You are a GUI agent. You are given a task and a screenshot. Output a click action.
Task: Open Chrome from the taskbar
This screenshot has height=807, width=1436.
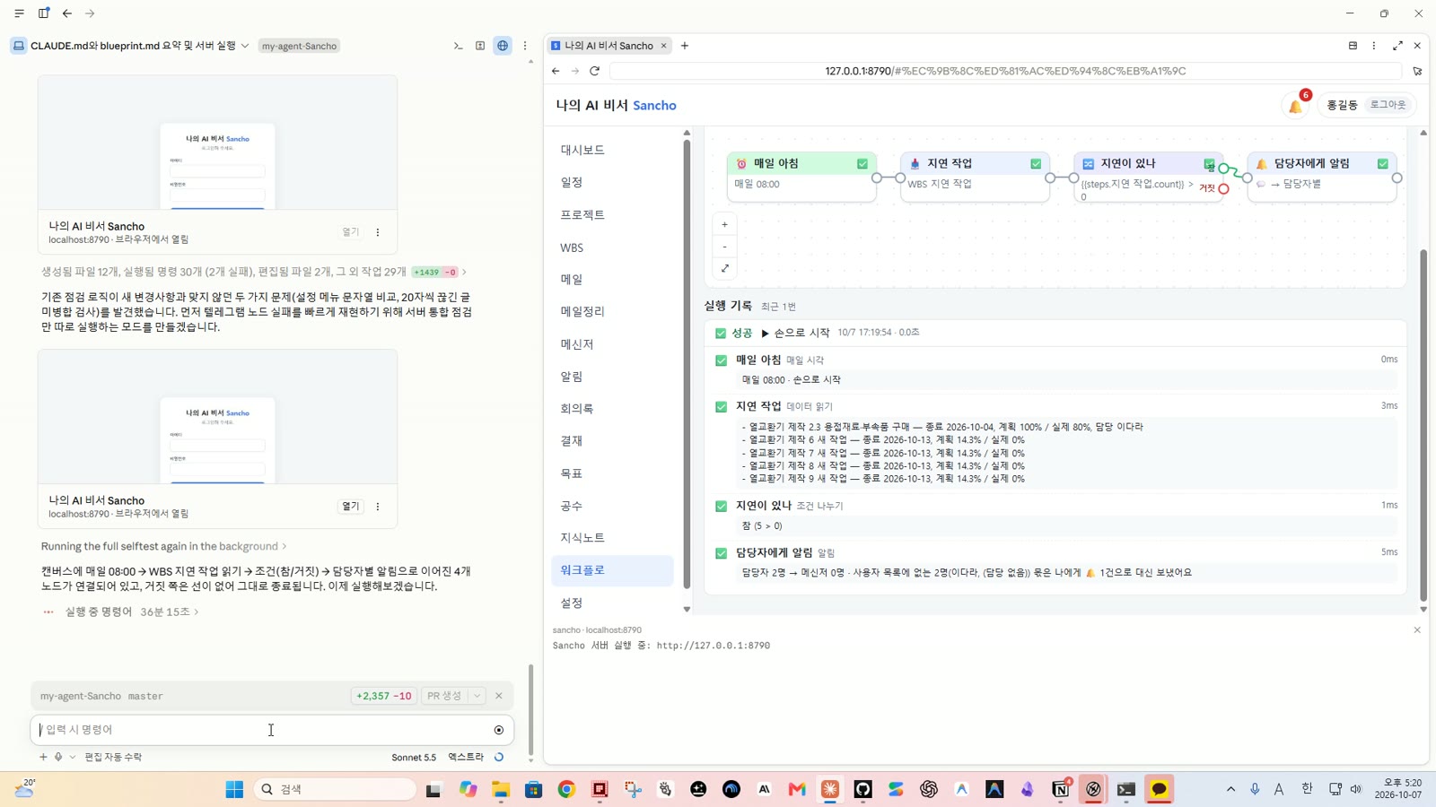(x=566, y=789)
